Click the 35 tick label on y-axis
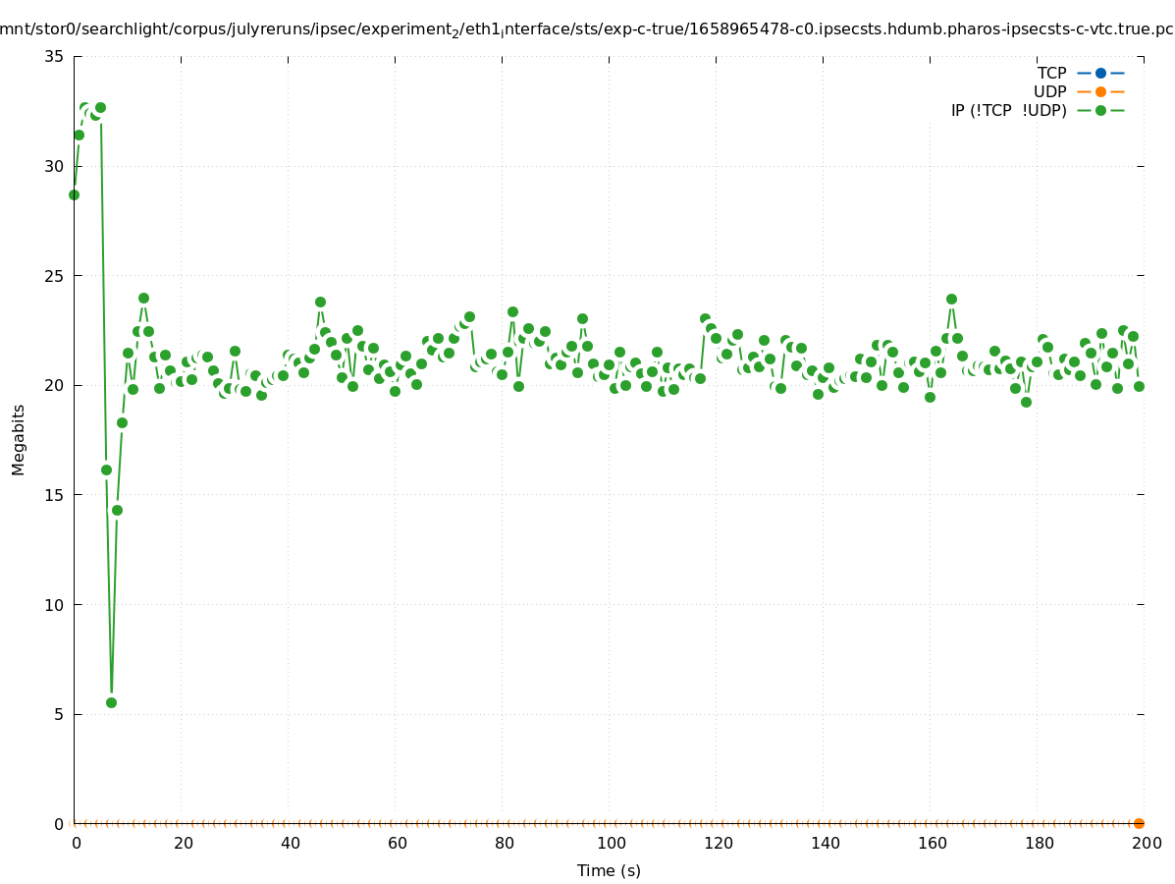 pos(55,57)
